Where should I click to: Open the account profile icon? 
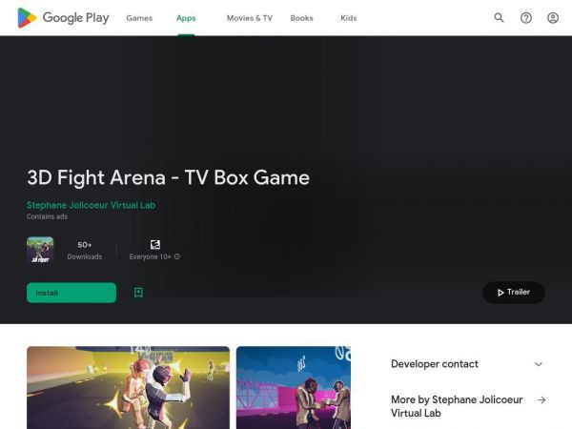(x=553, y=17)
